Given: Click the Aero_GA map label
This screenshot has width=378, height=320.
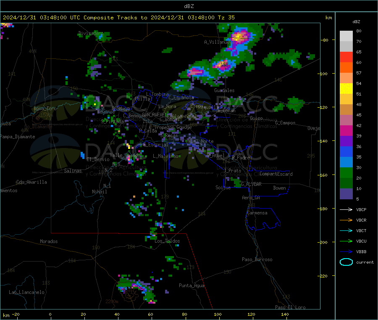Looking at the screenshot, I should [x=251, y=198].
